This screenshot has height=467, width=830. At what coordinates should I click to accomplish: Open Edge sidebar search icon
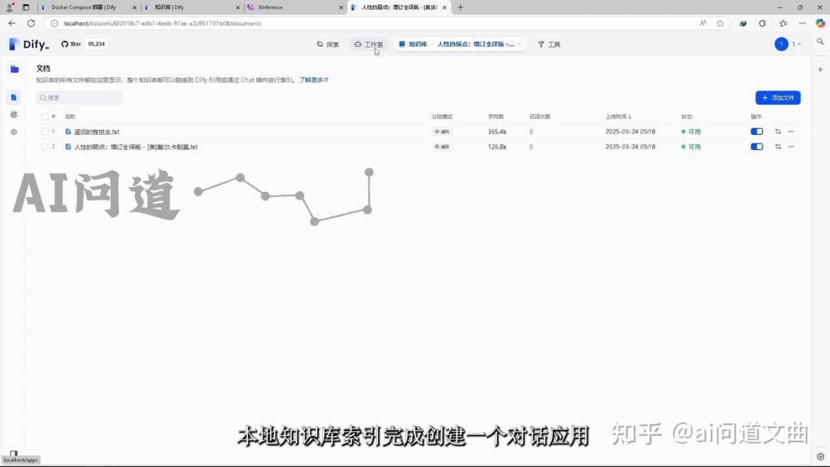tap(820, 42)
